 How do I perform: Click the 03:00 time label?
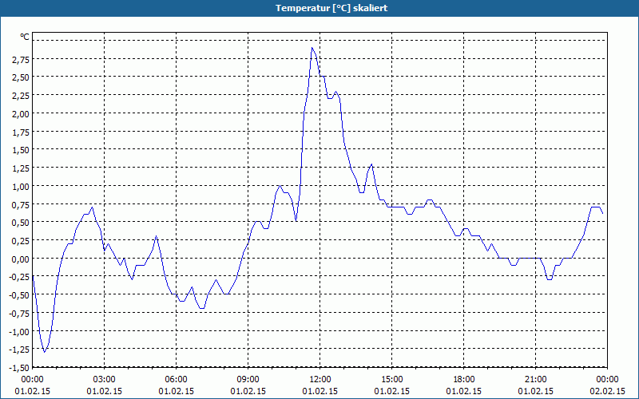click(x=105, y=380)
